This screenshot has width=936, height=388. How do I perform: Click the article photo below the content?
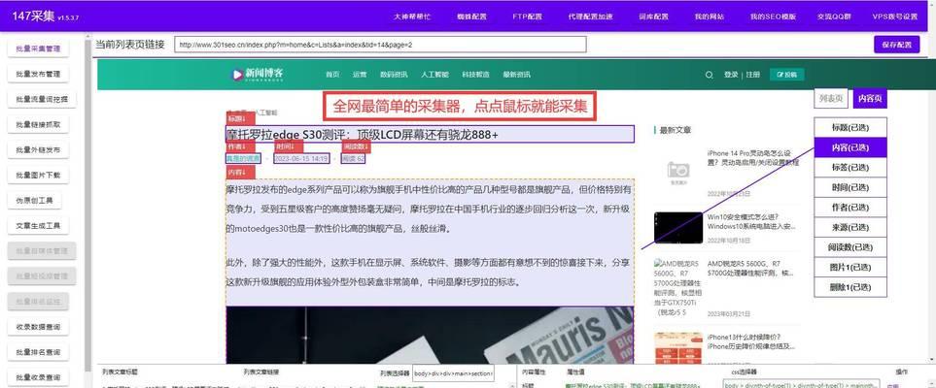pyautogui.click(x=430, y=335)
